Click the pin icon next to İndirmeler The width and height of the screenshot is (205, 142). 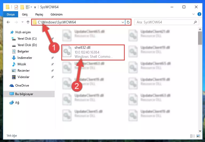(x=53, y=58)
